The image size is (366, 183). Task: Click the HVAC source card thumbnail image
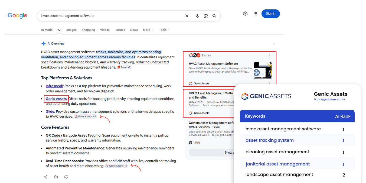point(263,71)
